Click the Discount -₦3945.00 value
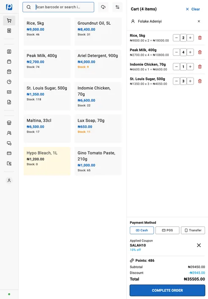 coord(197,273)
